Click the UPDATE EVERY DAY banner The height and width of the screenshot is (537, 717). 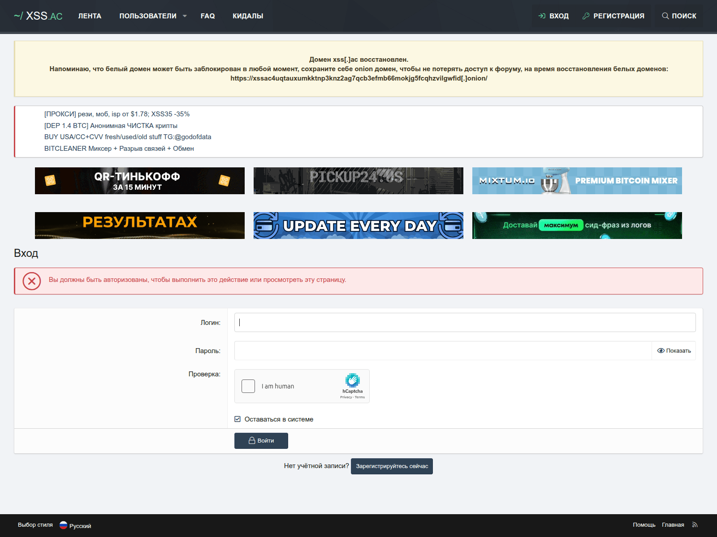click(358, 226)
